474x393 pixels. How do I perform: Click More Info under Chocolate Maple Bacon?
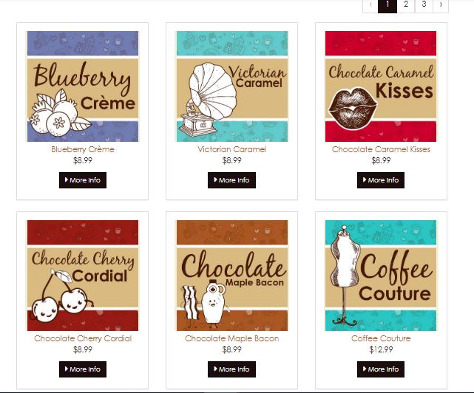tap(231, 369)
